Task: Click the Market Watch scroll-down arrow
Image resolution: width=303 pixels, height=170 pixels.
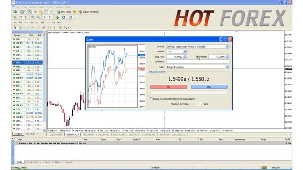Action: click(44, 130)
